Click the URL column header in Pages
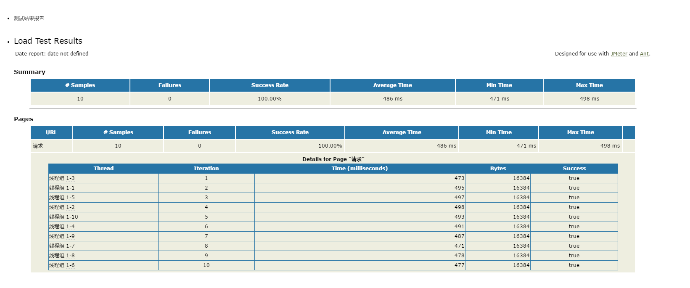 click(51, 132)
